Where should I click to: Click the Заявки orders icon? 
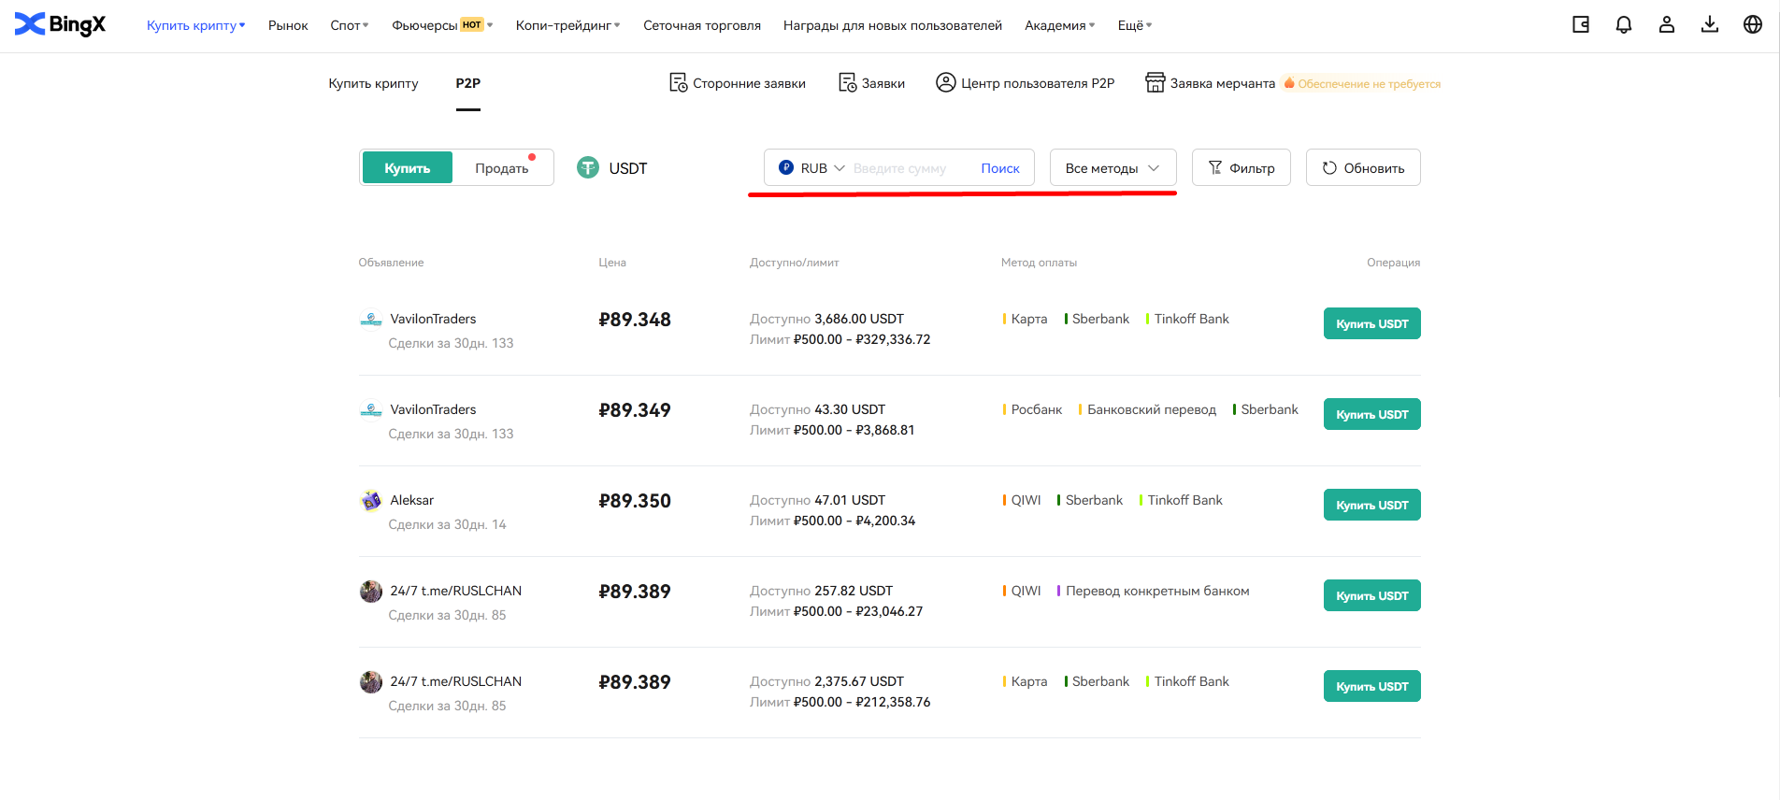coord(848,83)
